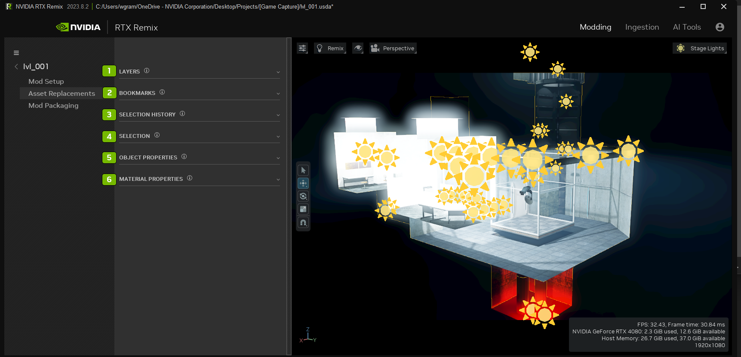
Task: Select Asset Replacements in the sidebar
Action: pos(61,93)
